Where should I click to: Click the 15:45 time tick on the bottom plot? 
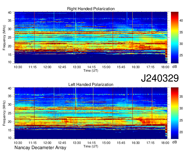click(121, 143)
